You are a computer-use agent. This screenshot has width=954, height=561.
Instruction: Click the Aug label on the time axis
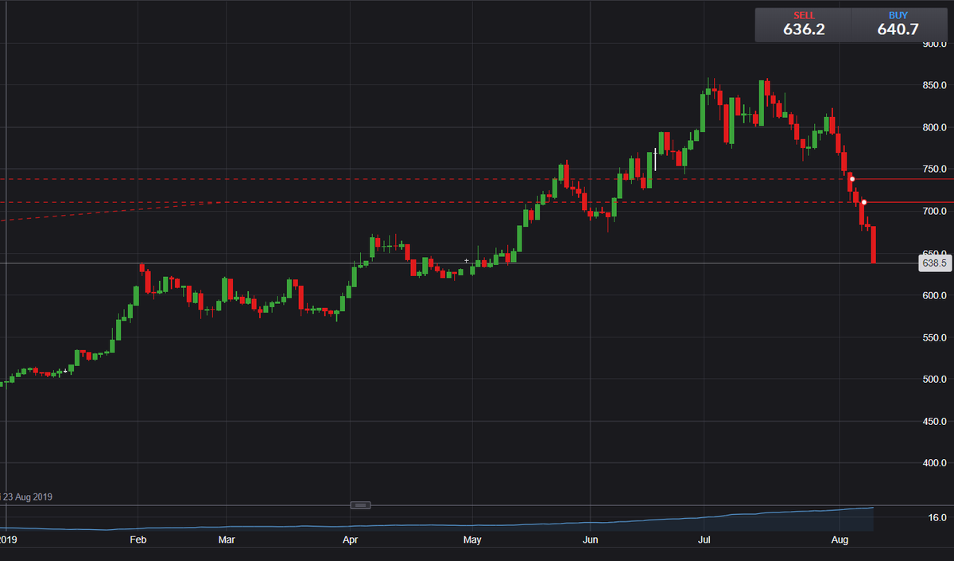pyautogui.click(x=840, y=540)
